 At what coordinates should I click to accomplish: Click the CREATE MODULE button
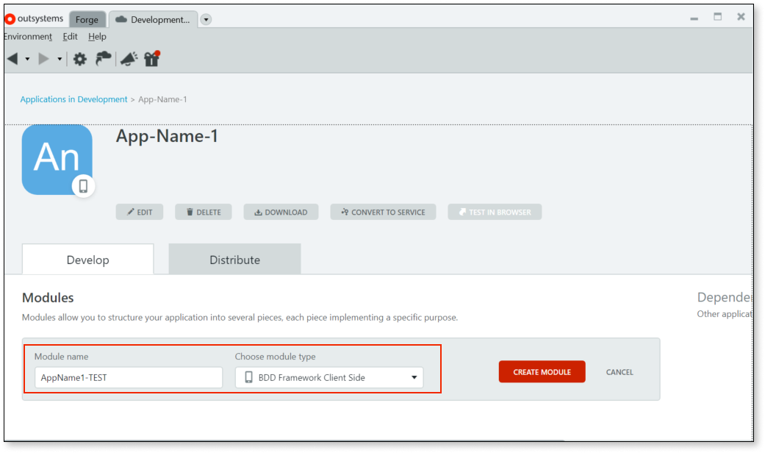(x=542, y=372)
